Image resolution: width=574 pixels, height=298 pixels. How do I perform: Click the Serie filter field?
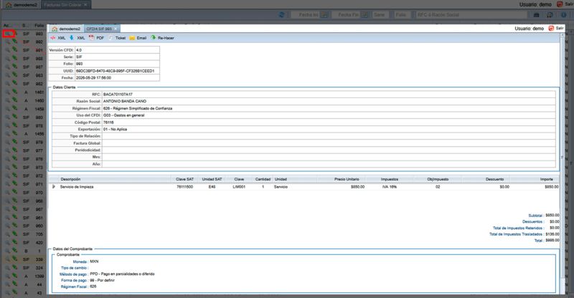coord(380,14)
